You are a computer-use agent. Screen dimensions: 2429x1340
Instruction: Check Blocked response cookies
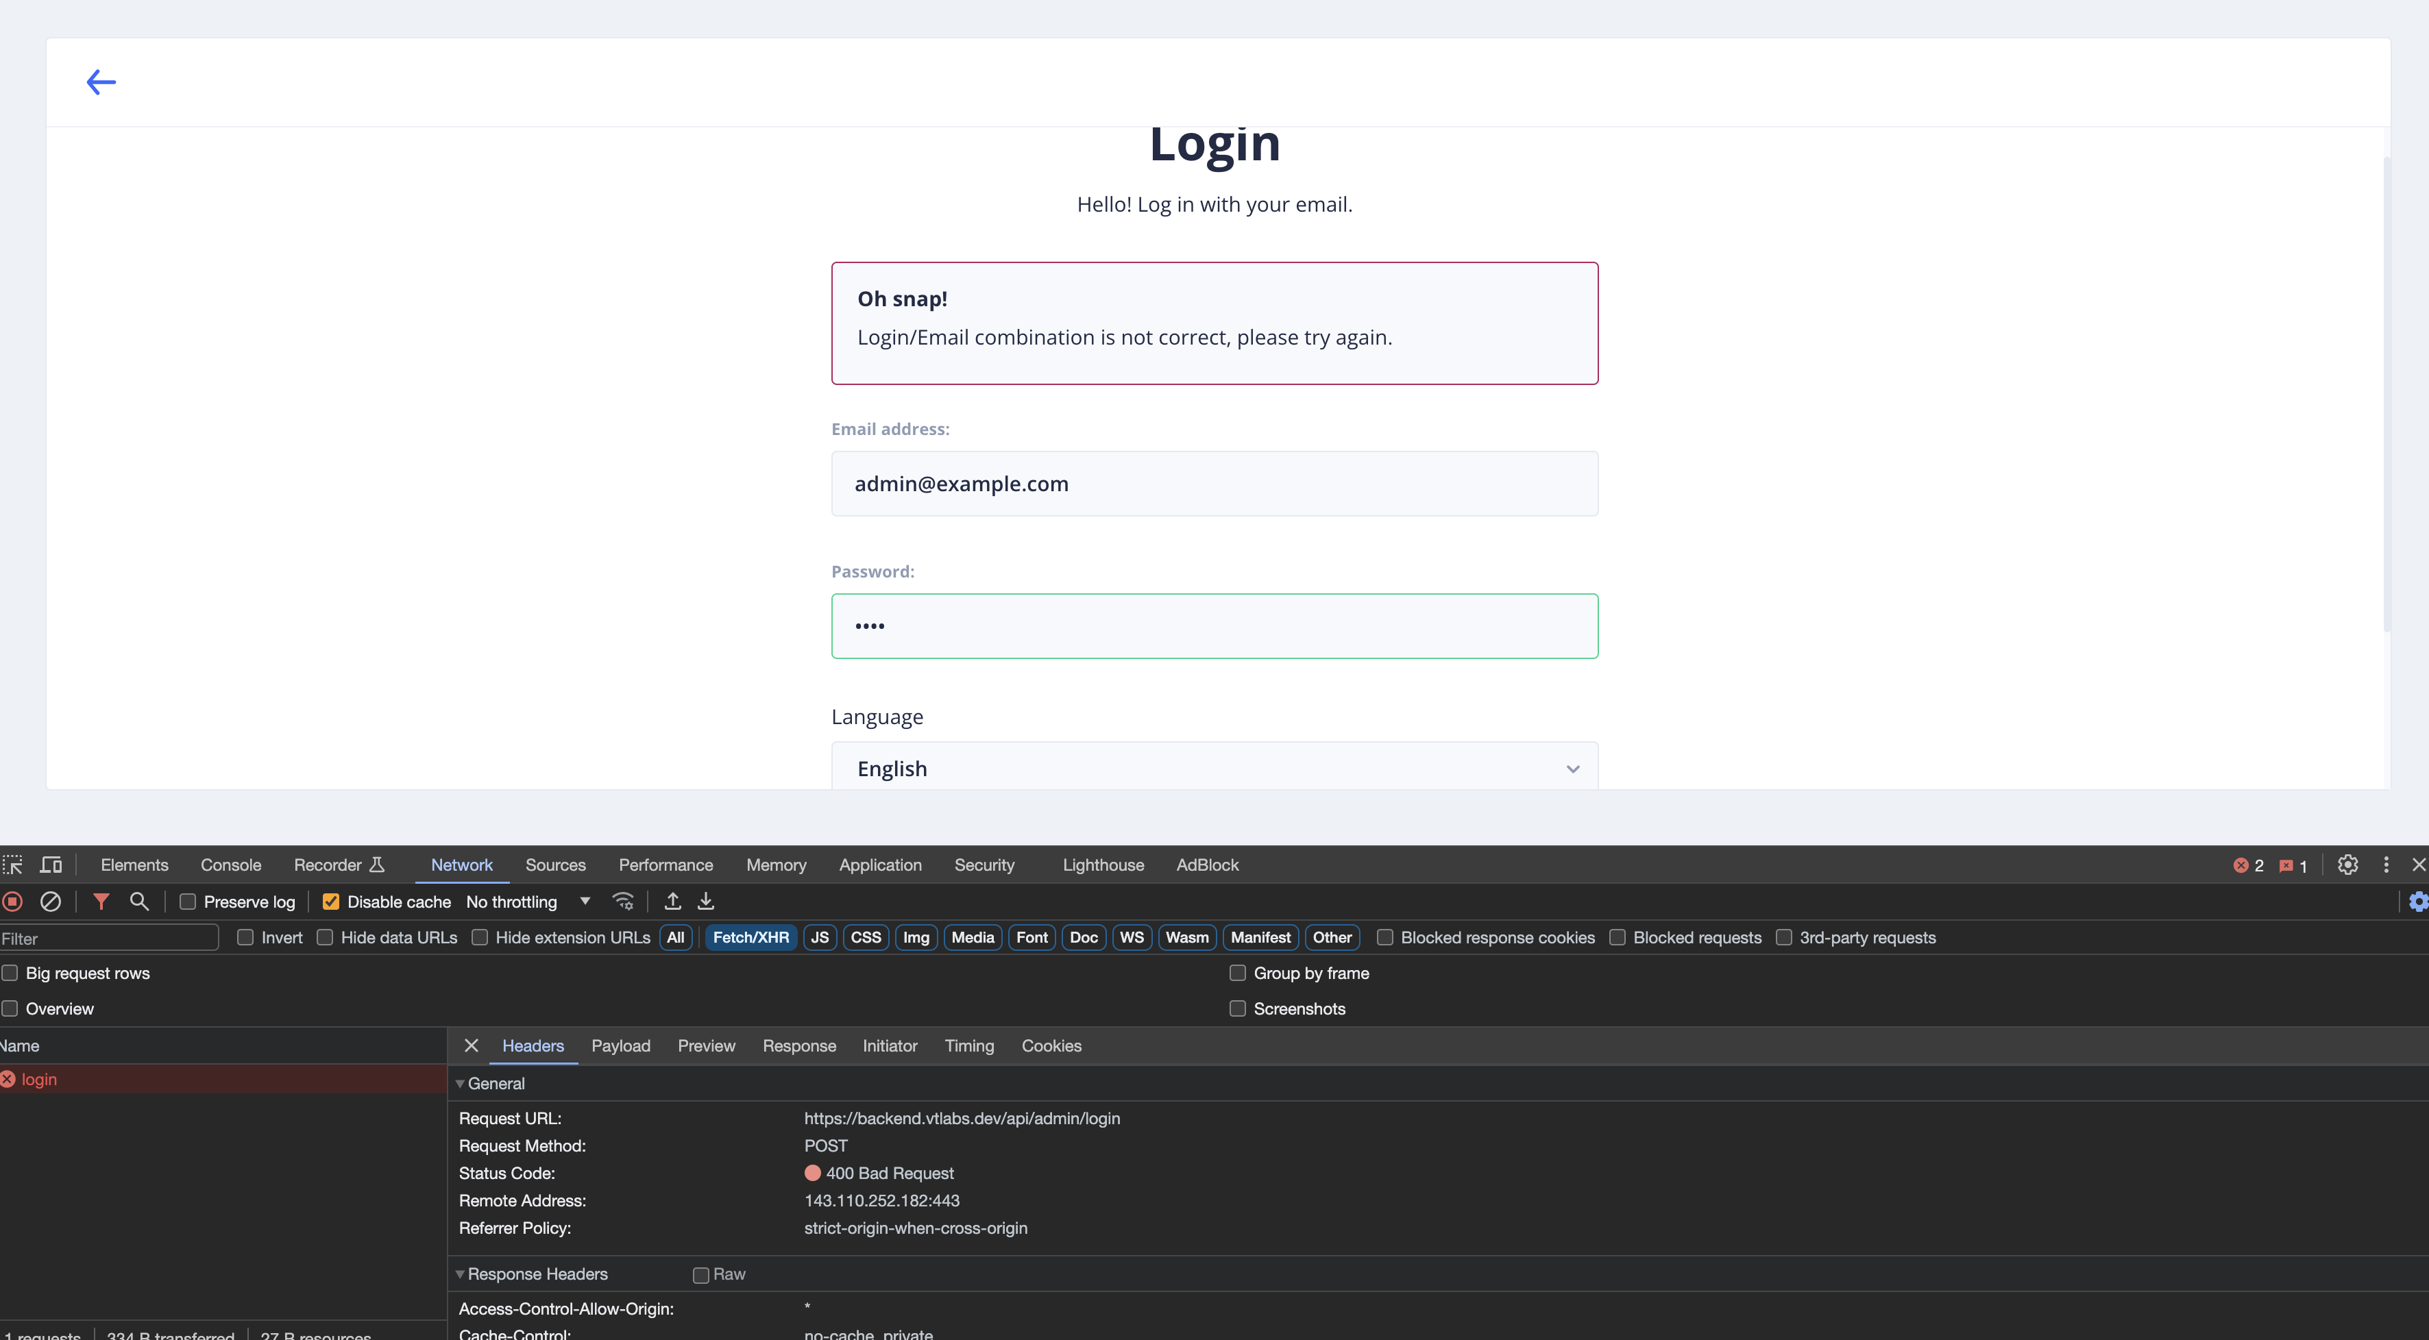click(x=1385, y=938)
